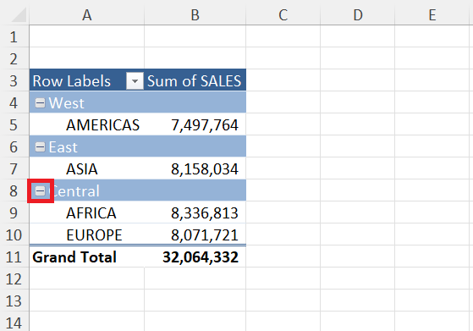This screenshot has width=473, height=331.
Task: Click the Select All corner triangle
Action: pos(19,15)
